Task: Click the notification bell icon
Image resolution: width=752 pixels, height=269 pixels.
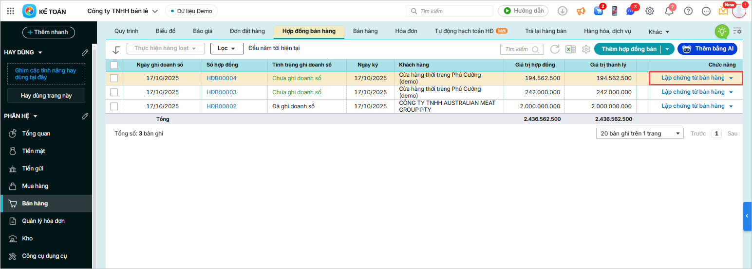Action: (x=669, y=11)
